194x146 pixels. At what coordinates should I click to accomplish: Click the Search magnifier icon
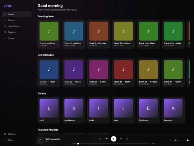[5, 20]
